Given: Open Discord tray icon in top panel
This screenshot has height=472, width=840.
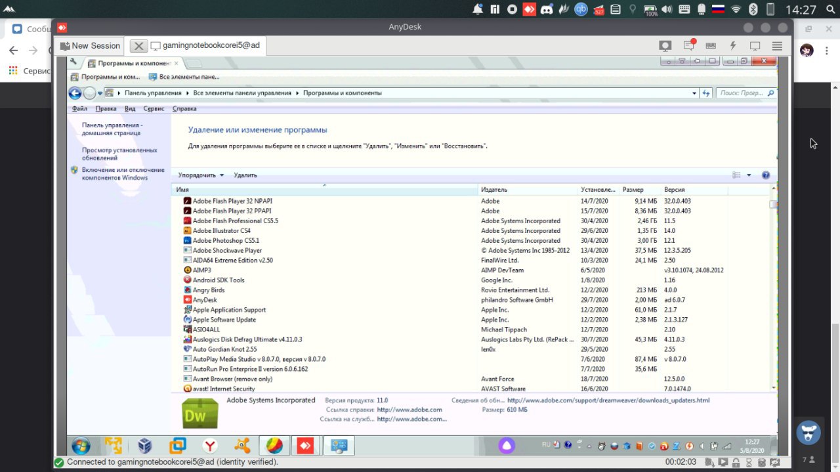Looking at the screenshot, I should 547,9.
